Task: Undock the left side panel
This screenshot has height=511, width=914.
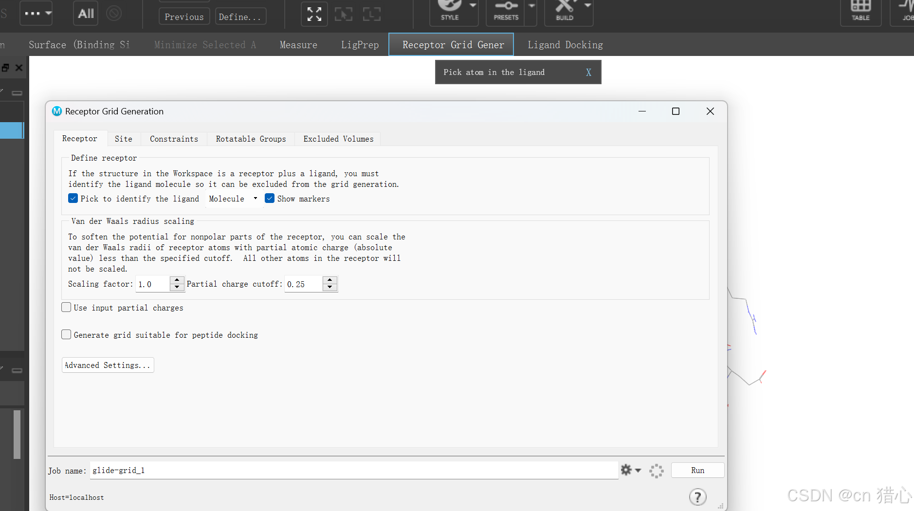Action: point(5,68)
